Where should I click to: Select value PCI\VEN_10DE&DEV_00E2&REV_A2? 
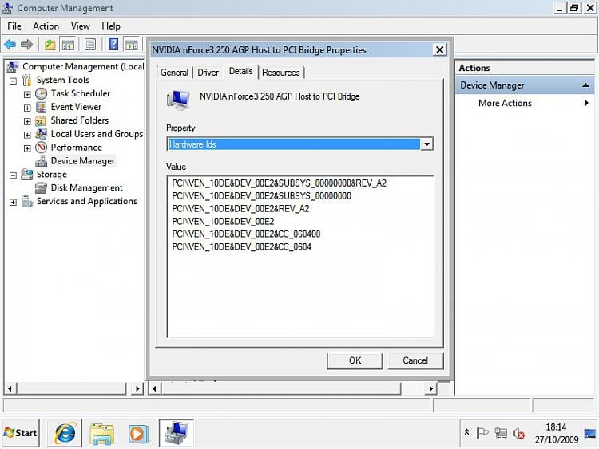coord(240,209)
